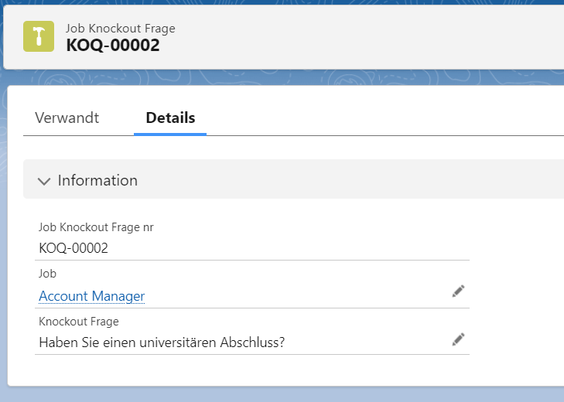Click the pencil icon to edit Job
Image resolution: width=564 pixels, height=402 pixels.
click(x=458, y=291)
